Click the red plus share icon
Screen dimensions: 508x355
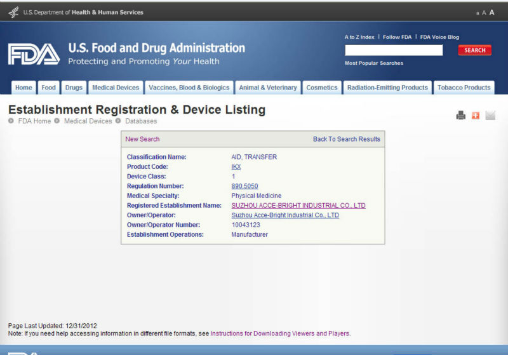pyautogui.click(x=475, y=116)
